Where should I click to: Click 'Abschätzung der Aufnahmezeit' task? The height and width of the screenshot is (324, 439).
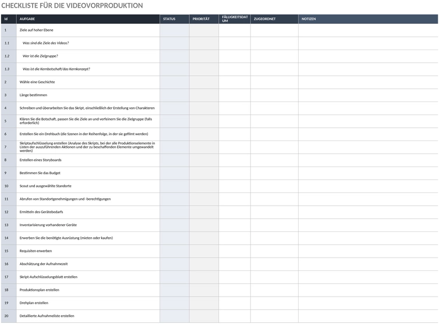click(44, 264)
